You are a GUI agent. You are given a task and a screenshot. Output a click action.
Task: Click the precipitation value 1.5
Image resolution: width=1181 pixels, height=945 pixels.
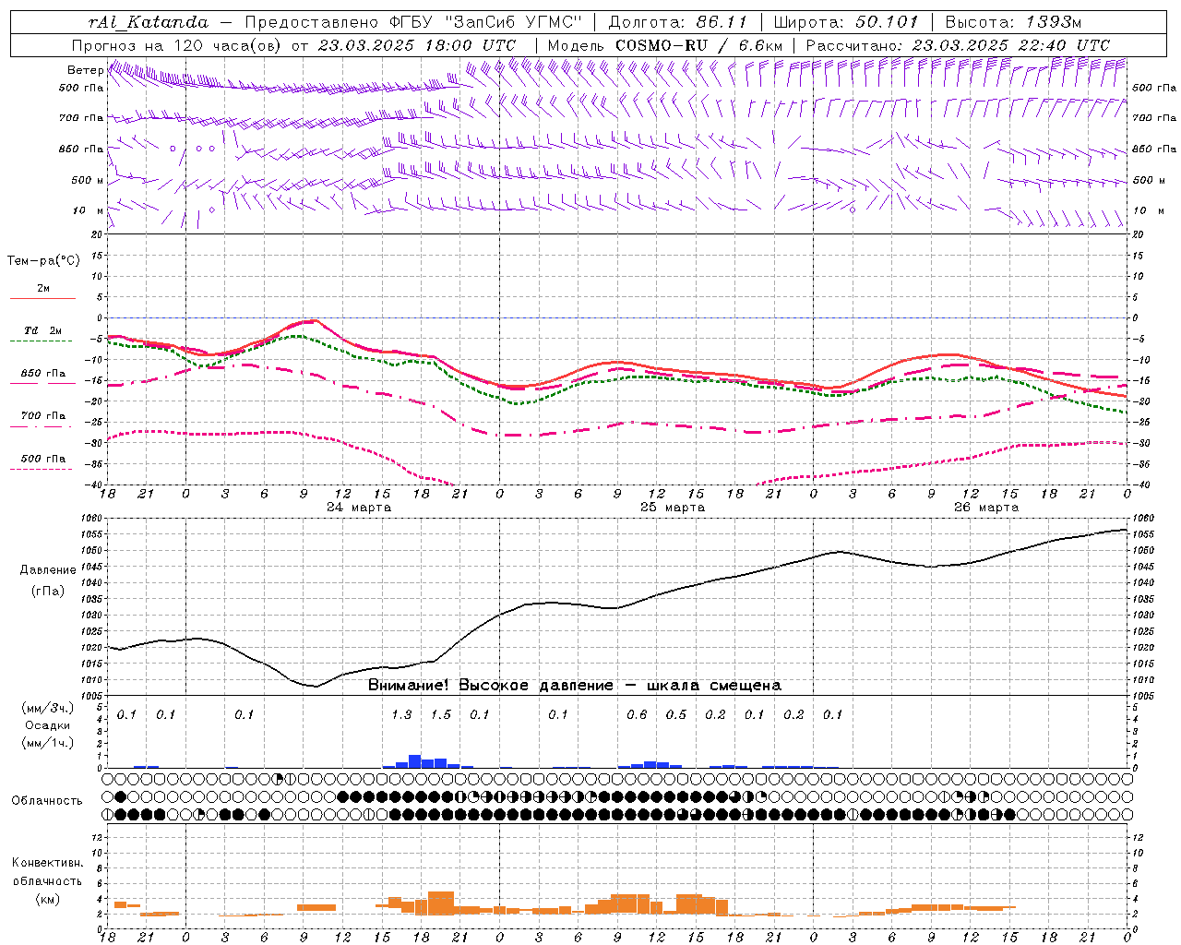coord(441,714)
